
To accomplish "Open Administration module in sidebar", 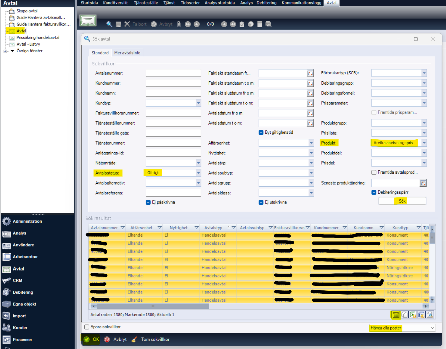I will tap(27, 221).
